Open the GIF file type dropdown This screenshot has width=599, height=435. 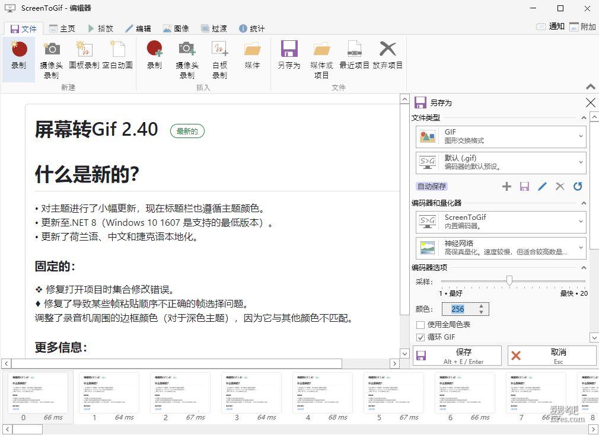point(501,136)
